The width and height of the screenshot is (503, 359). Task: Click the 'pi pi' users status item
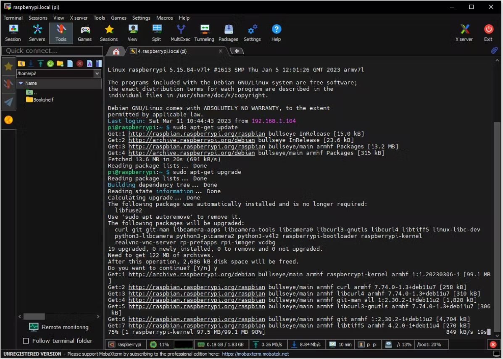click(x=368, y=345)
